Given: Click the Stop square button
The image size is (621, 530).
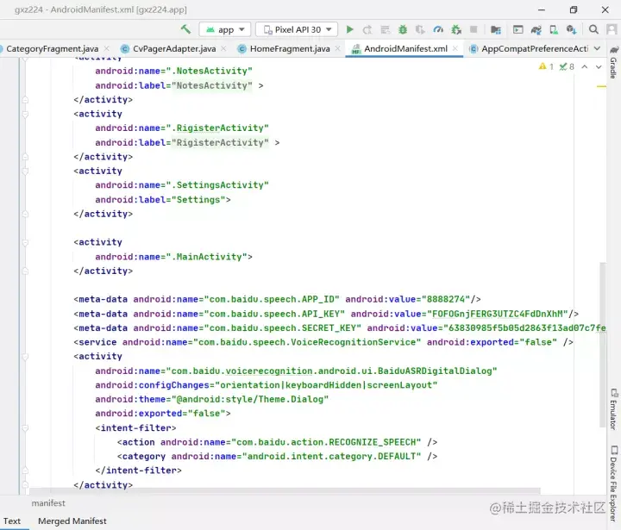Looking at the screenshot, I should (x=474, y=29).
